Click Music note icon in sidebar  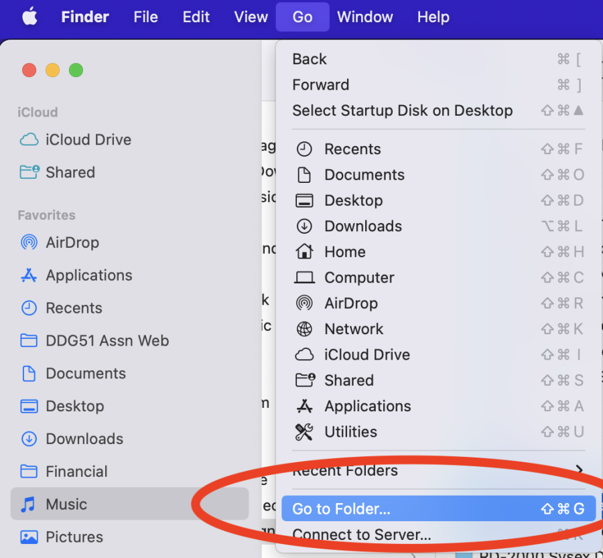(28, 504)
